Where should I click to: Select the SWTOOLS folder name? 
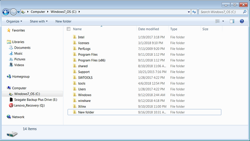[85, 78]
